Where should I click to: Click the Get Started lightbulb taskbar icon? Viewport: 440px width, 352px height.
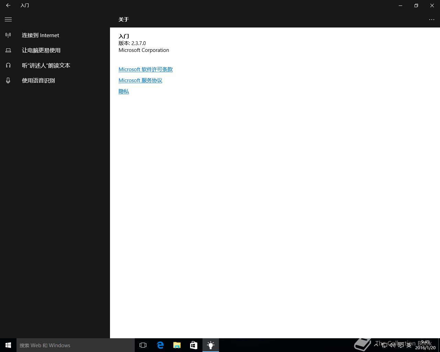pos(211,345)
